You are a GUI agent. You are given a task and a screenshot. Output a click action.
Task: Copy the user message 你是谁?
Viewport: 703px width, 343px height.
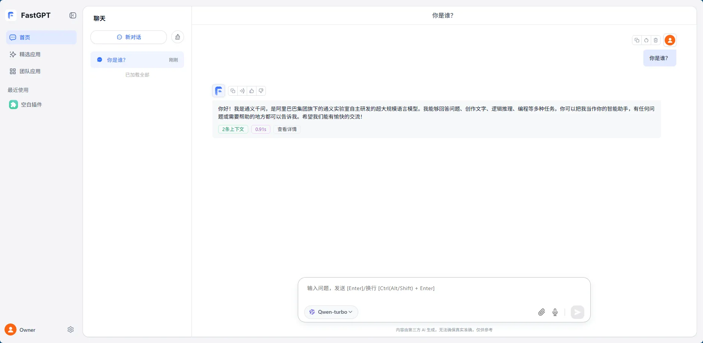pos(636,40)
